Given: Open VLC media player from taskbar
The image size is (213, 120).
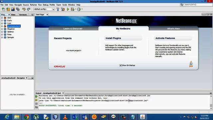Looking at the screenshot, I should pos(65,117).
